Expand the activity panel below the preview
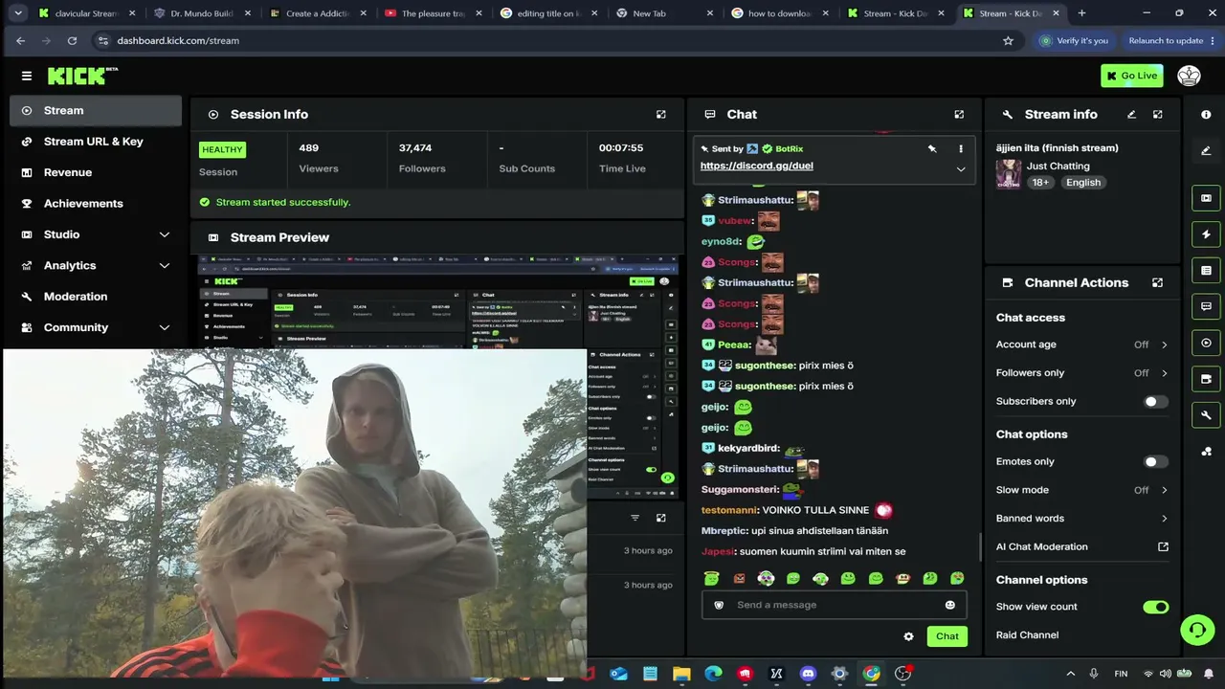Image resolution: width=1225 pixels, height=689 pixels. (x=660, y=518)
